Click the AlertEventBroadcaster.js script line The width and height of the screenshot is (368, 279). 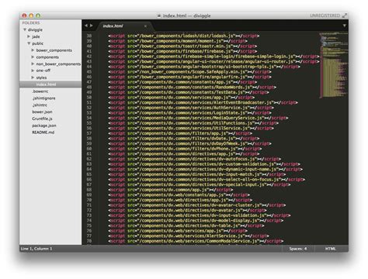point(203,102)
